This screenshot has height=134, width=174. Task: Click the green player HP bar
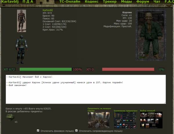click(x=45, y=69)
